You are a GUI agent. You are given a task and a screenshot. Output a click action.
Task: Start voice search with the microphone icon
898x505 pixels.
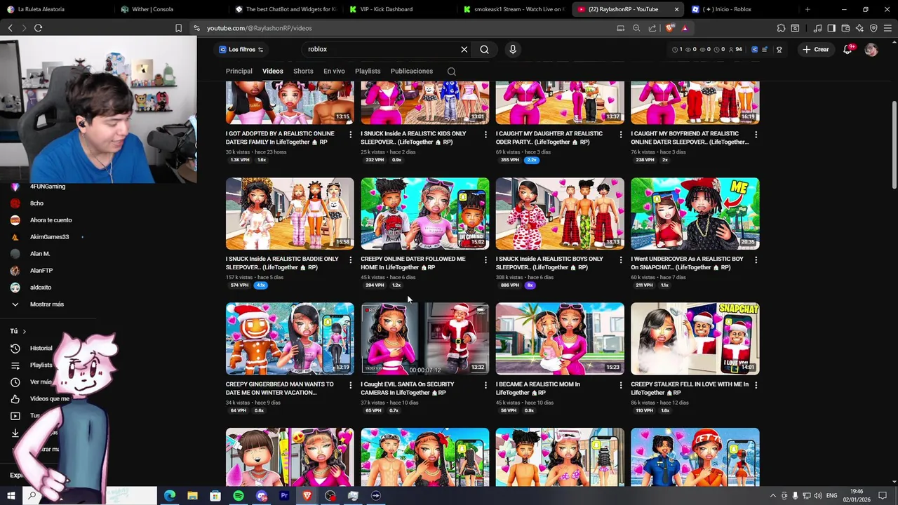point(513,49)
